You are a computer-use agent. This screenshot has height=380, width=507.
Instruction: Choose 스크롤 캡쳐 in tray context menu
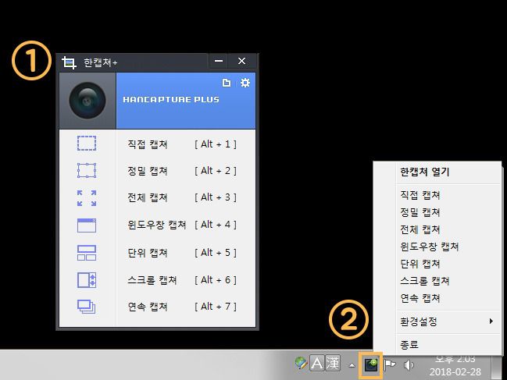424,281
